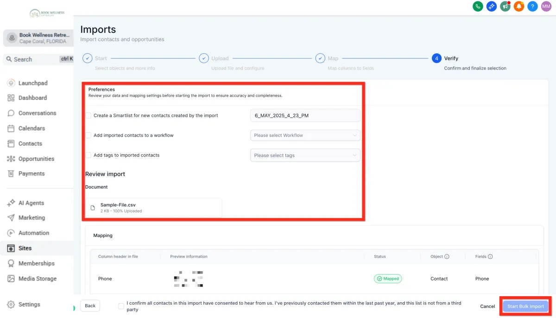Go to Contacts in the sidebar
The width and height of the screenshot is (556, 318).
(30, 143)
